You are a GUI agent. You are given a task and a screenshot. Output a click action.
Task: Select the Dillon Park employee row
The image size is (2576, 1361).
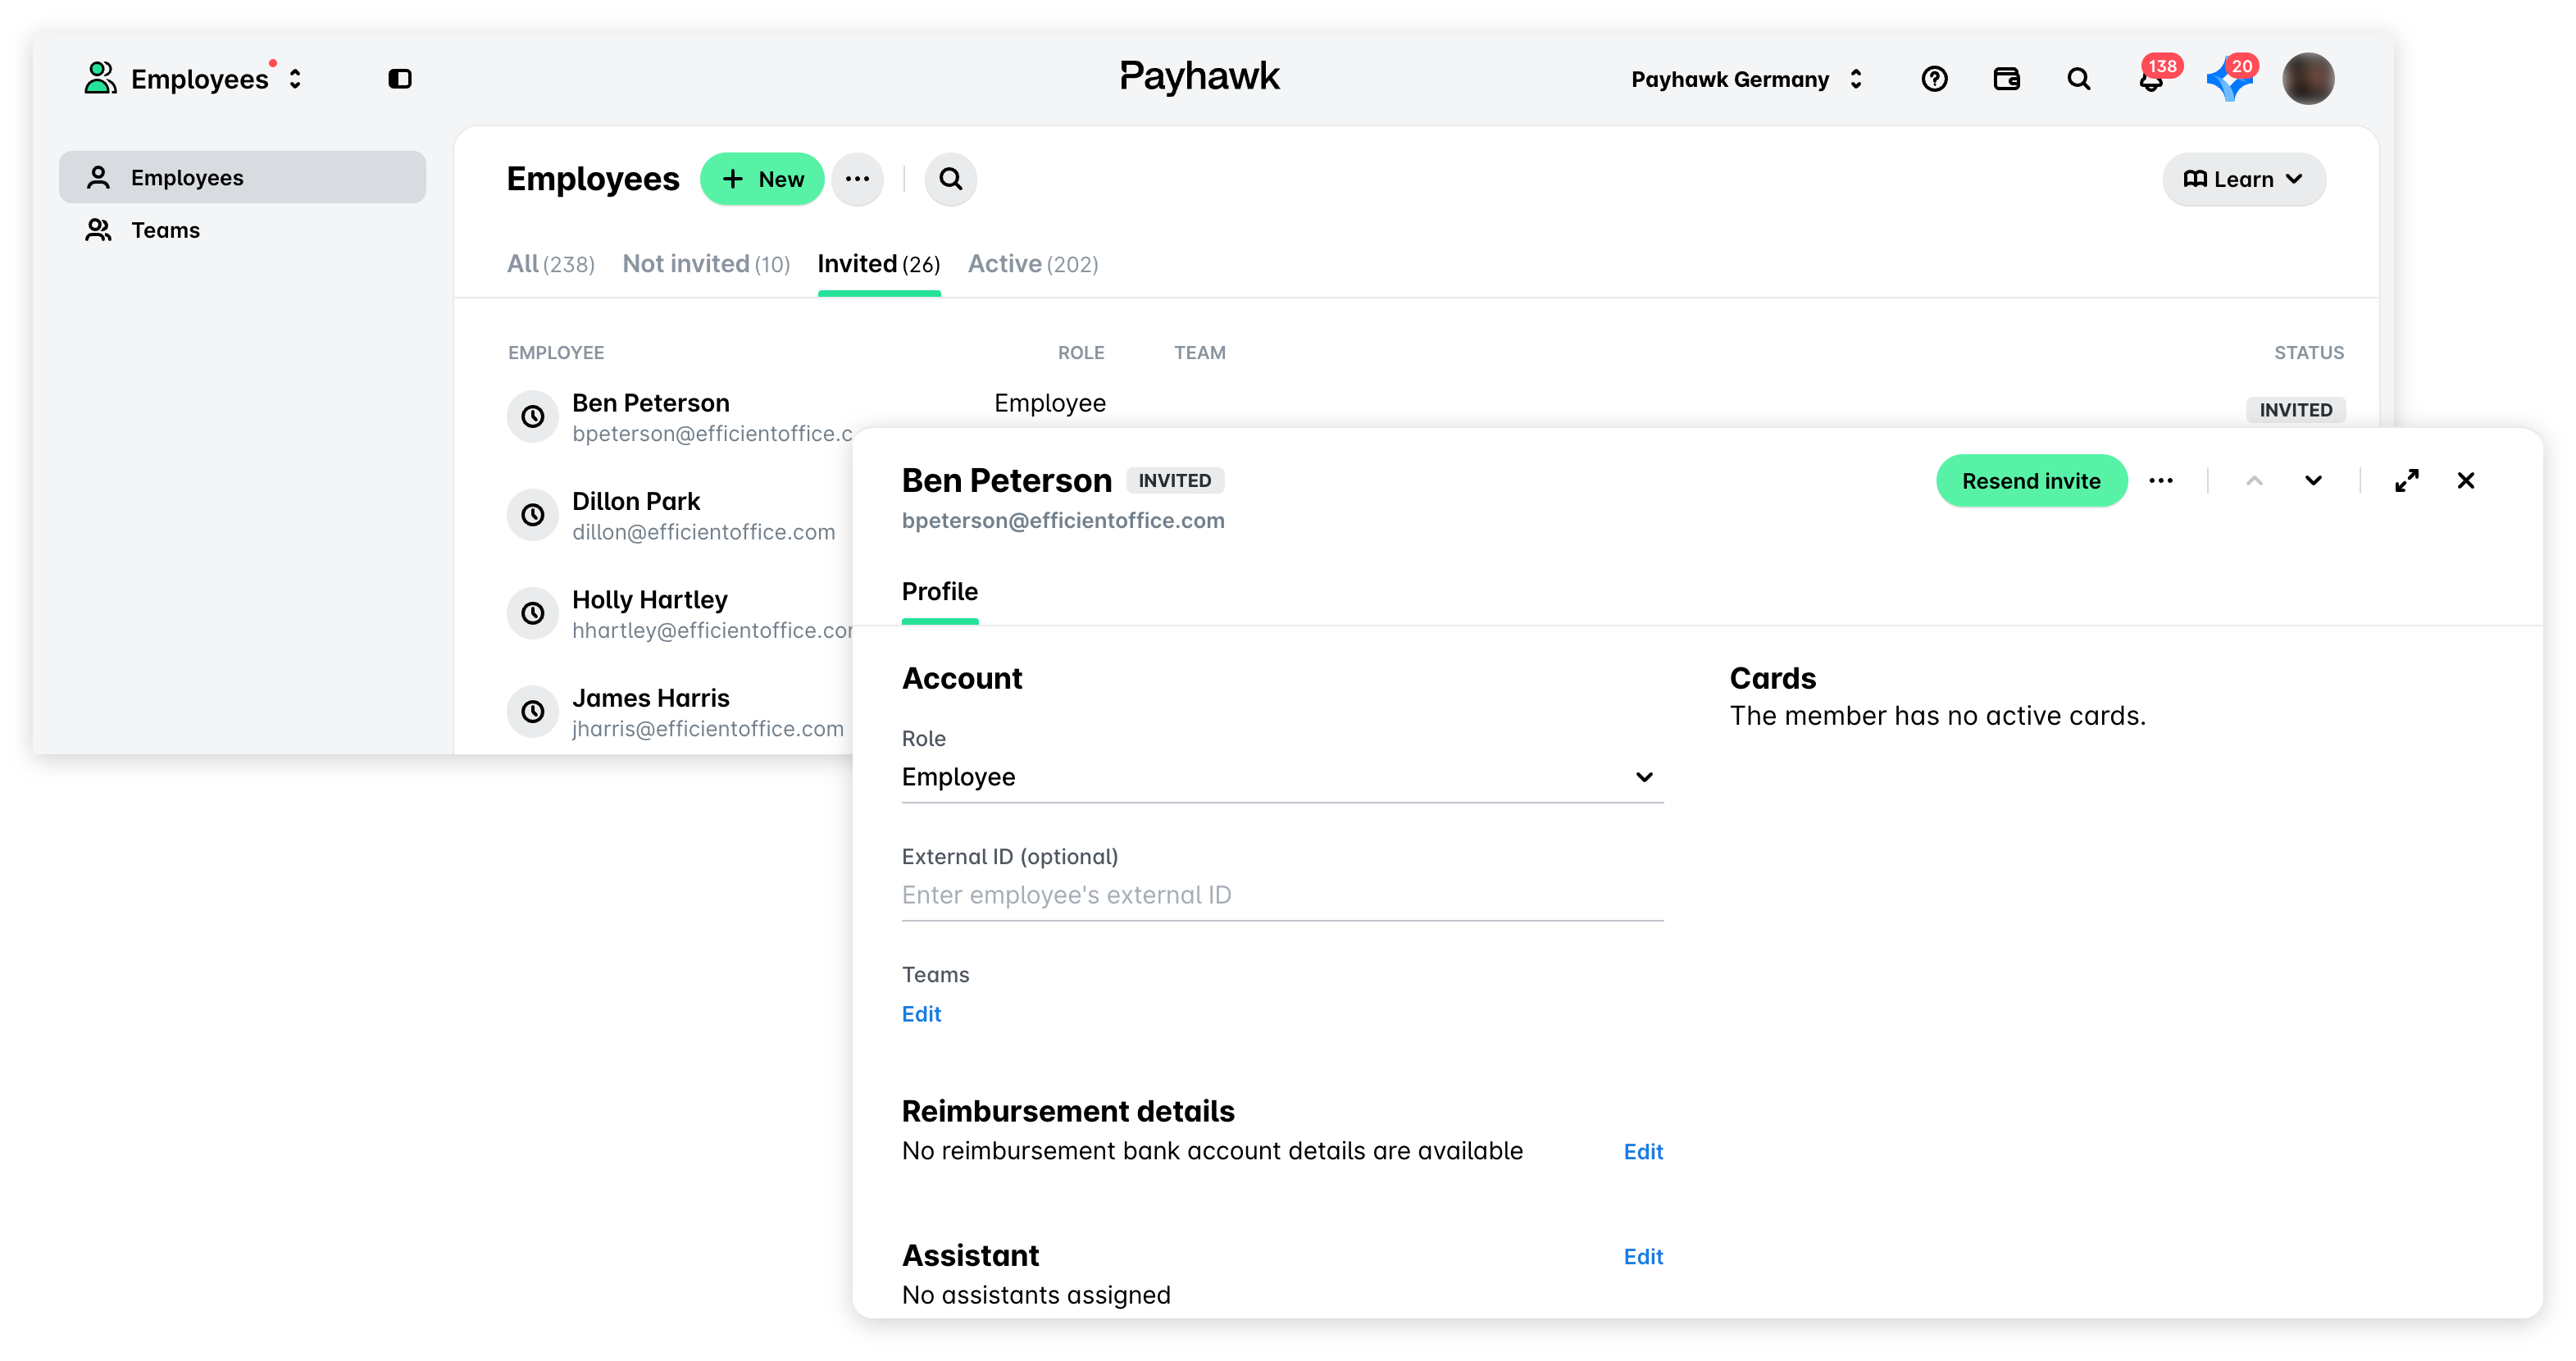[x=680, y=516]
